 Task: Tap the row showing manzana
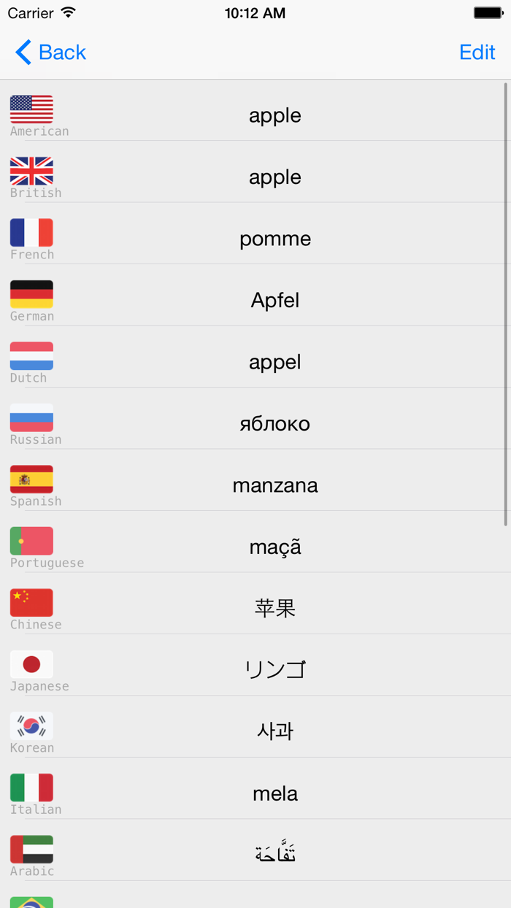click(x=275, y=485)
